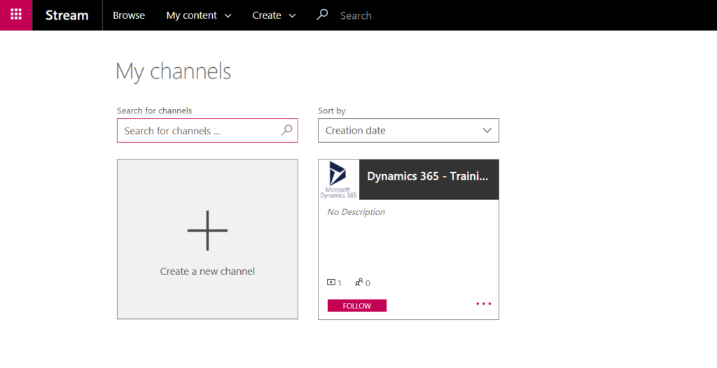Click the chevron next to Create
The height and width of the screenshot is (368, 717).
pos(292,15)
